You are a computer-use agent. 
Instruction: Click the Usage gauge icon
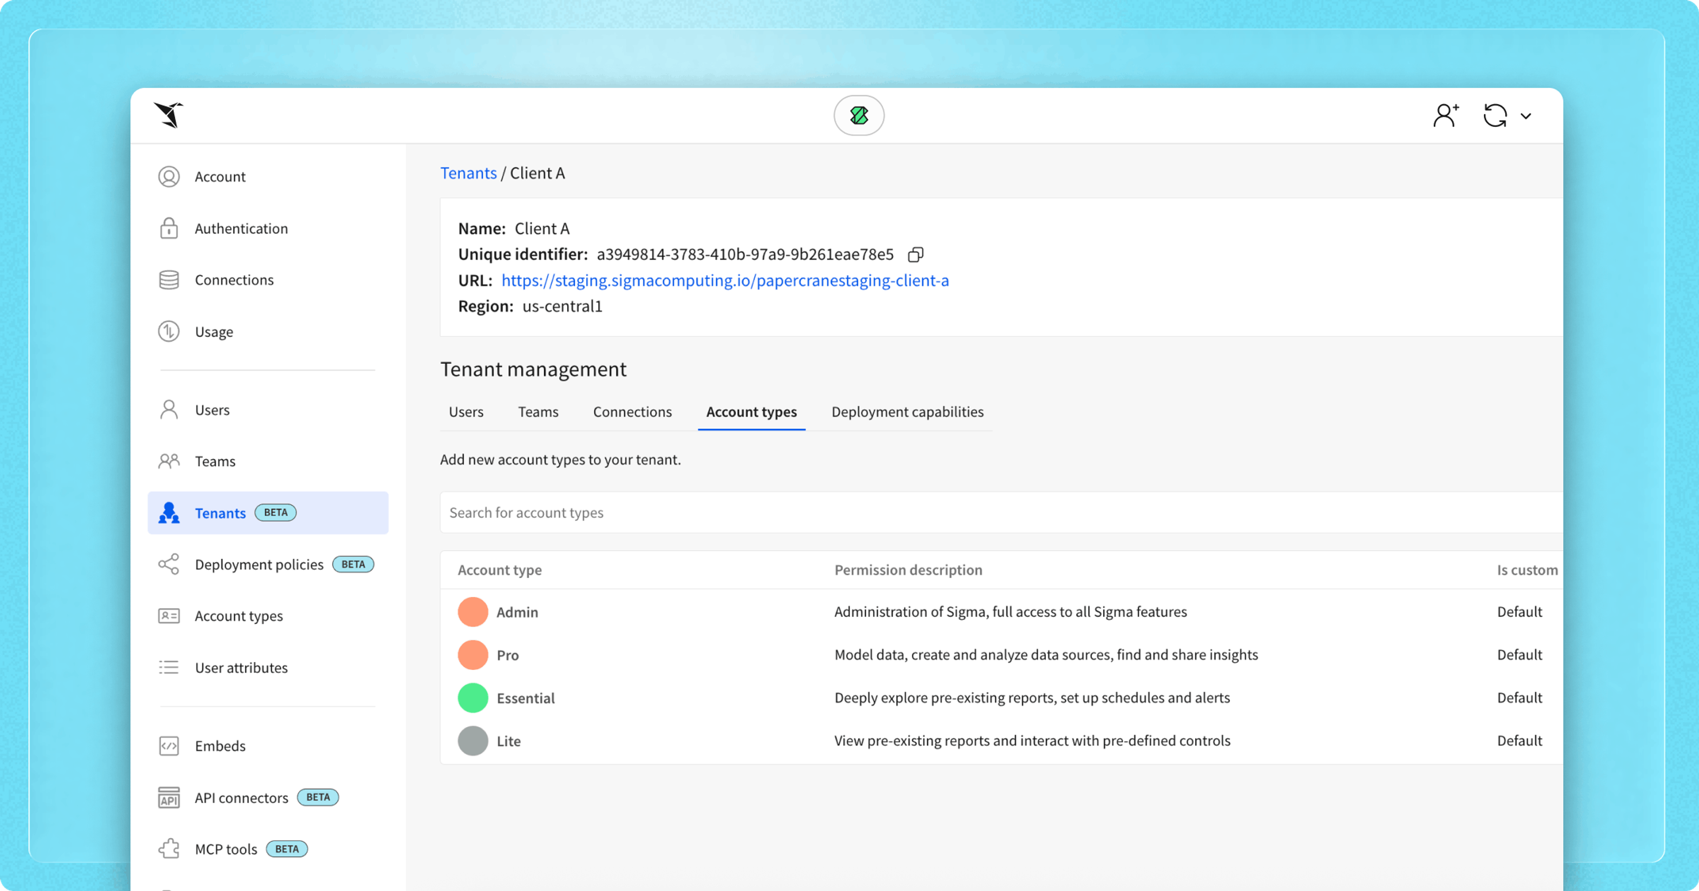click(x=169, y=331)
